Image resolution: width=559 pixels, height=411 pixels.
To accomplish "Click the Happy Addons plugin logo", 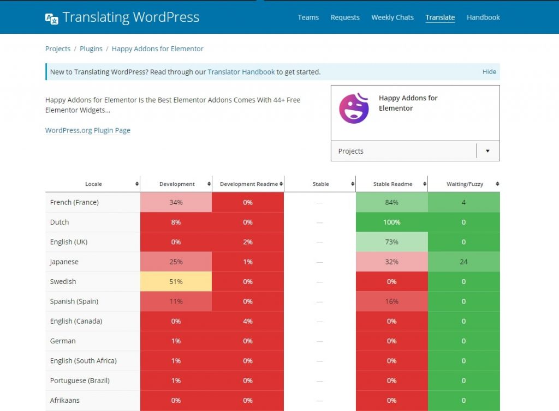I will pyautogui.click(x=354, y=108).
